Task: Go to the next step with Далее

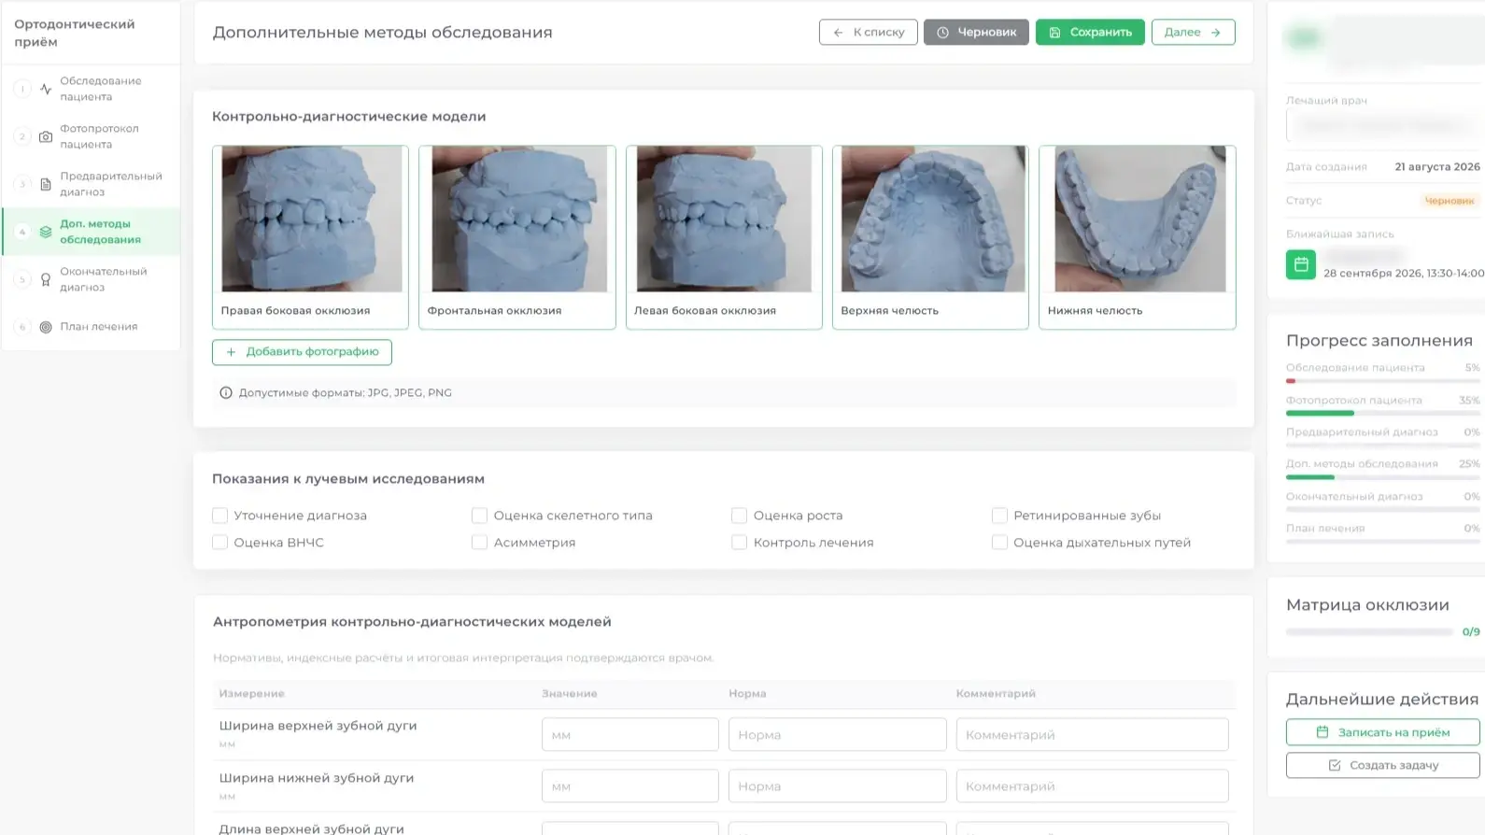Action: [1193, 32]
